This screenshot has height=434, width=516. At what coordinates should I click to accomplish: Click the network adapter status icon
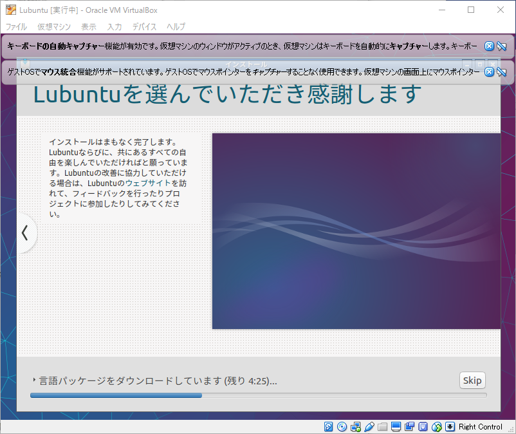[x=355, y=427]
